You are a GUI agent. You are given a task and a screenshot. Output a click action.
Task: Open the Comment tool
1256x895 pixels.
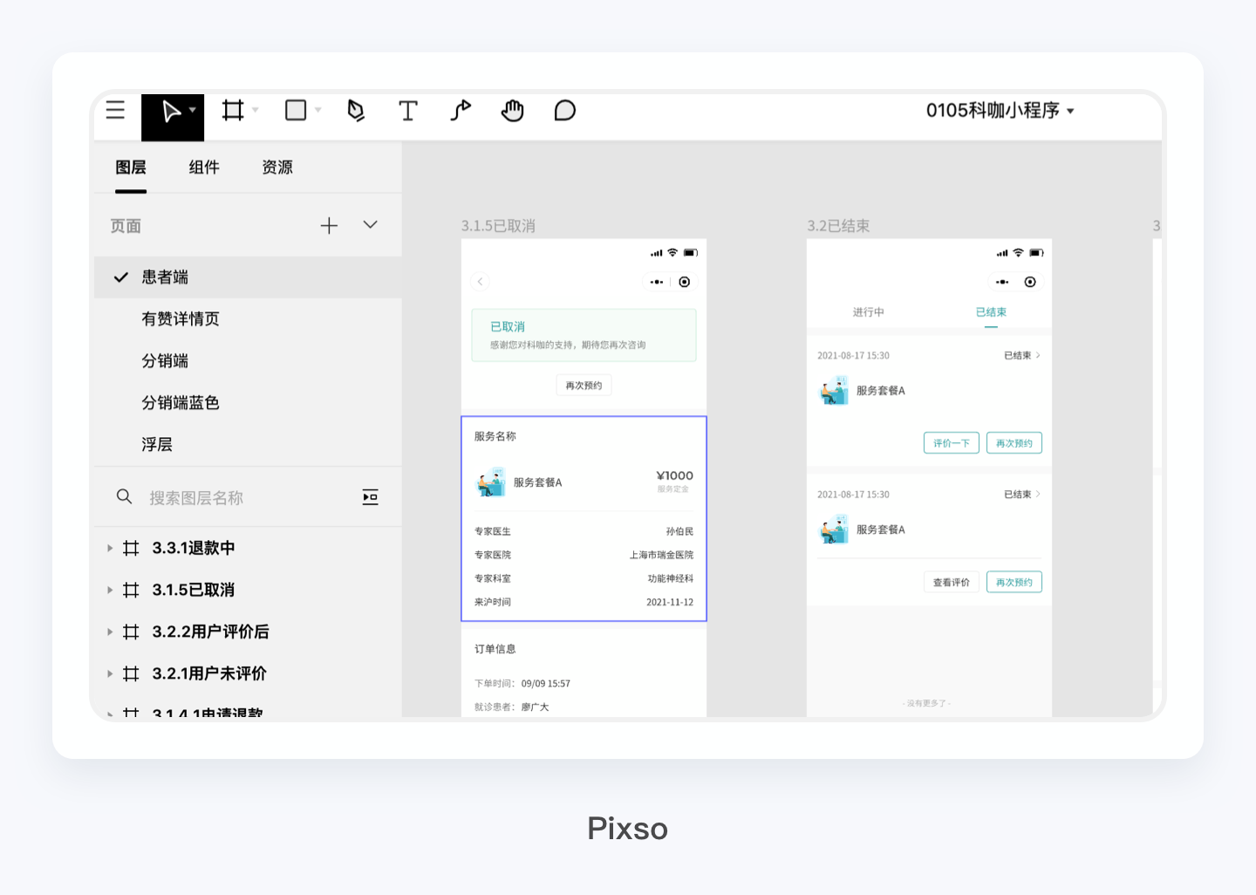pos(564,111)
